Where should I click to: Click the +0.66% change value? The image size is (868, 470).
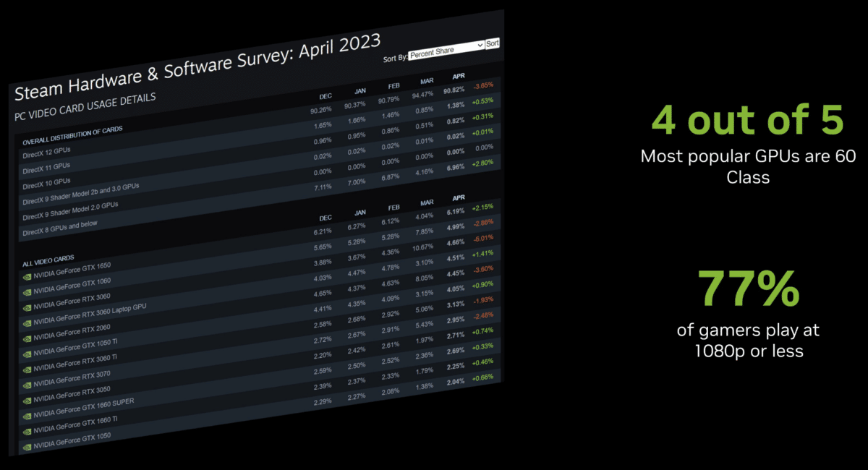coord(483,377)
